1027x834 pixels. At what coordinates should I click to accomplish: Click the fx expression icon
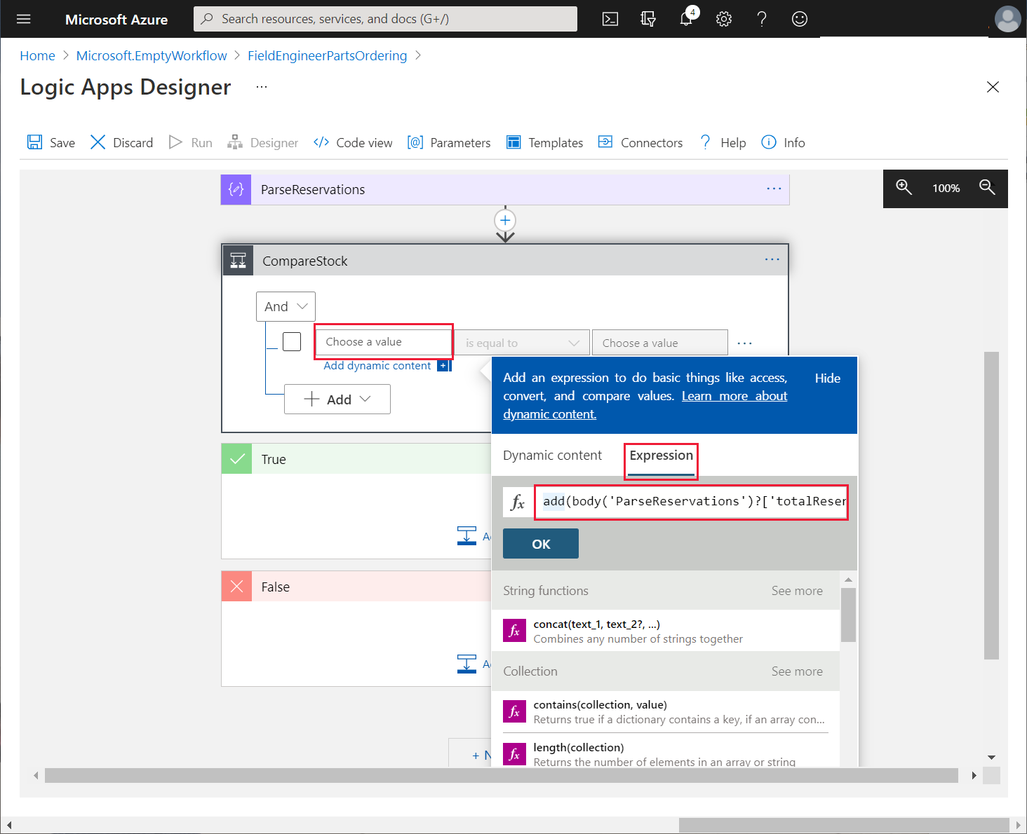point(518,502)
